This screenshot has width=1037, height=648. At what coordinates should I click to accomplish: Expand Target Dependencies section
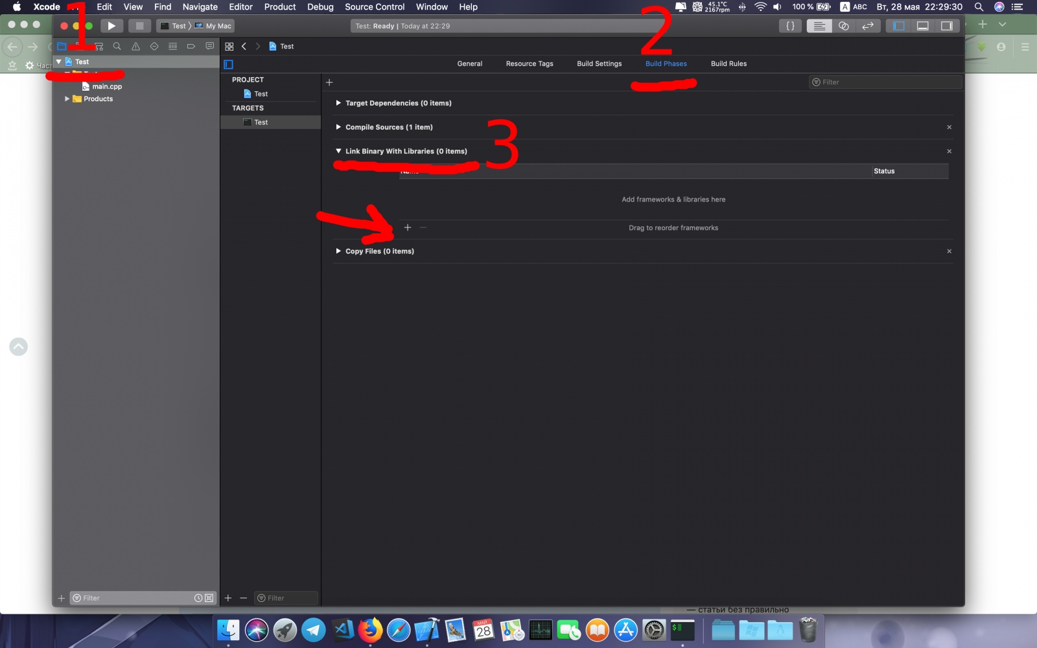point(338,103)
